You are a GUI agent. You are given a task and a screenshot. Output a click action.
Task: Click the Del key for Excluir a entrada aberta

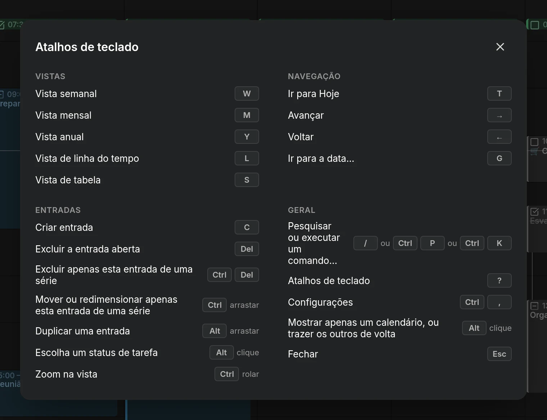pyautogui.click(x=247, y=249)
